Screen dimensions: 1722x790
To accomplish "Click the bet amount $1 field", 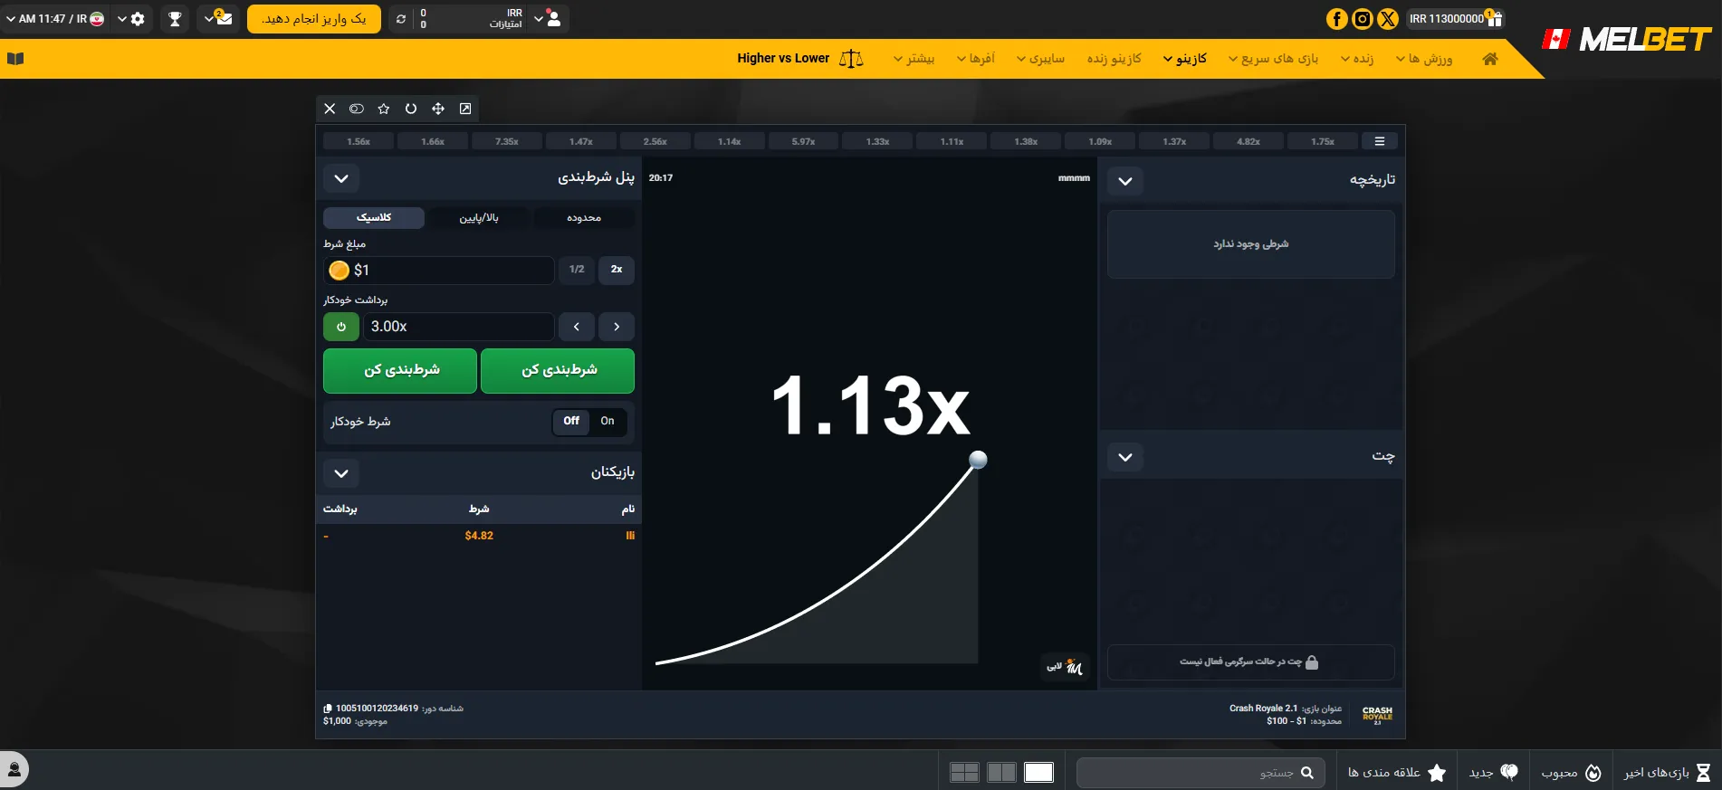I will pyautogui.click(x=439, y=270).
